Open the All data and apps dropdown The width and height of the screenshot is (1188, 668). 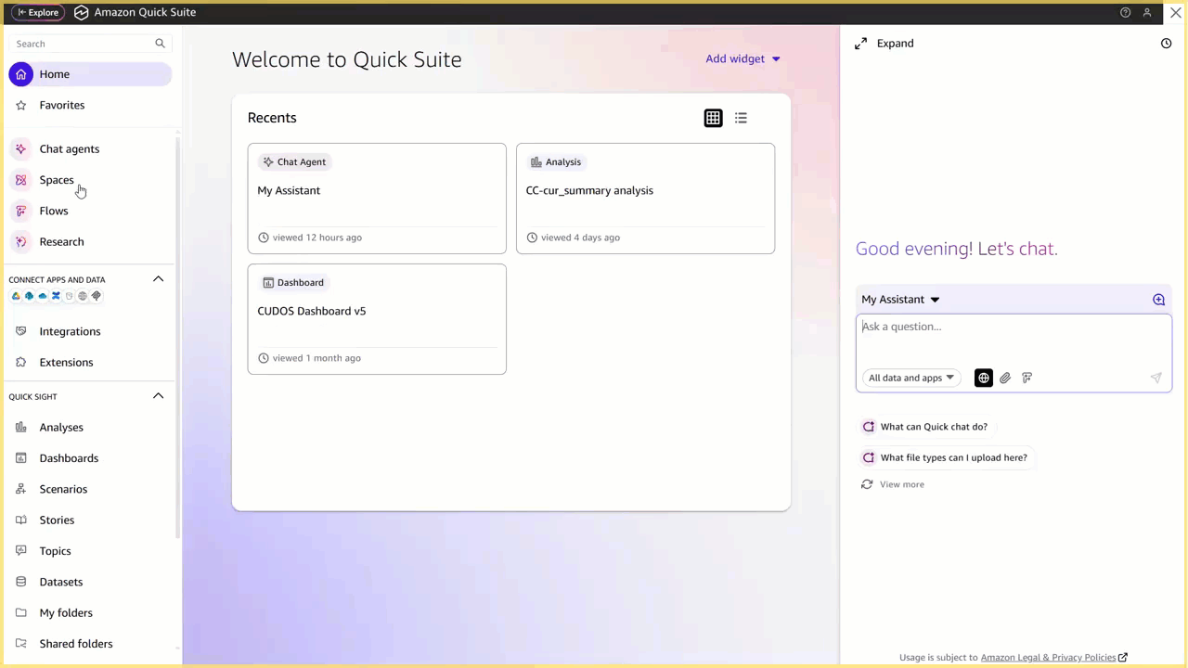click(x=910, y=378)
